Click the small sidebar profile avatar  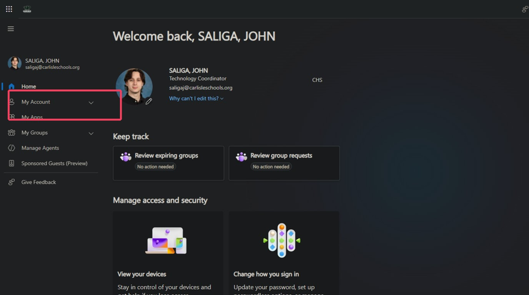15,63
